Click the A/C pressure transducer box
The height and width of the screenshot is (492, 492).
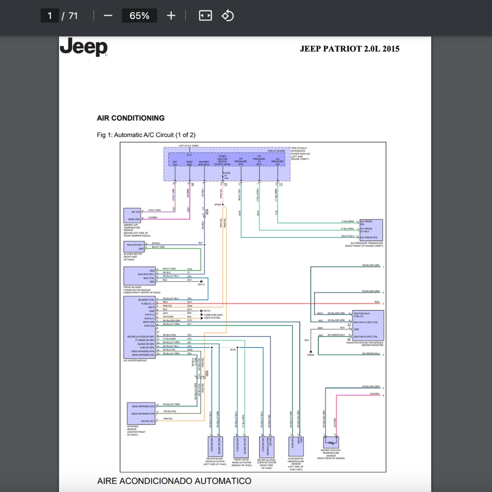(x=371, y=230)
